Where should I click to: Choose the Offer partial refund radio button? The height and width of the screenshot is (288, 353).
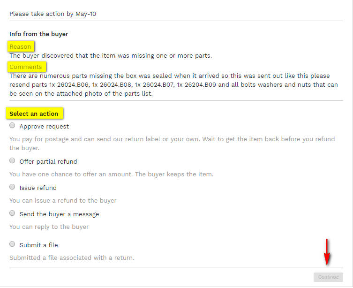[x=12, y=161]
